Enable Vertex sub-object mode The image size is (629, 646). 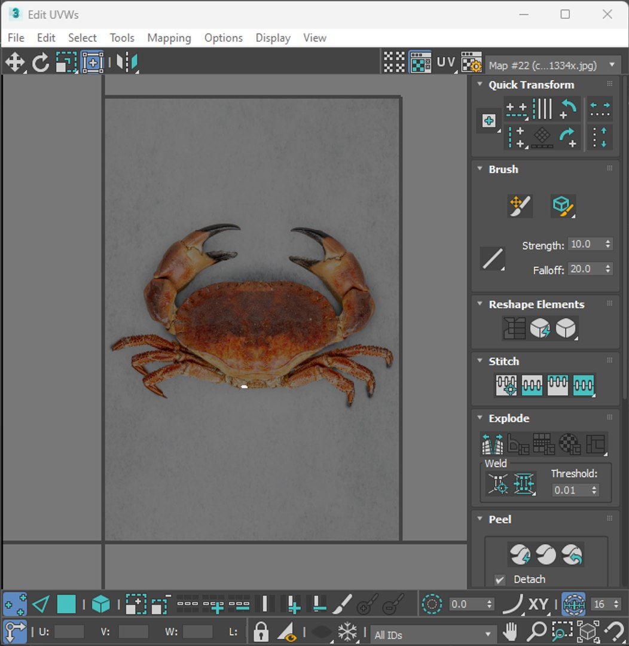click(x=15, y=604)
